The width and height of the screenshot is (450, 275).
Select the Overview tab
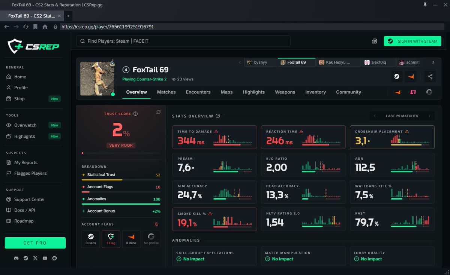click(136, 92)
